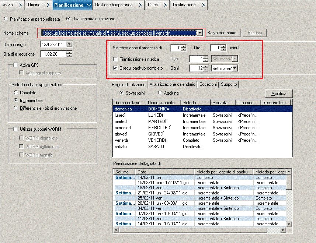The width and height of the screenshot is (316, 243).
Task: Switch to the Origine tab
Action: coord(34,5)
